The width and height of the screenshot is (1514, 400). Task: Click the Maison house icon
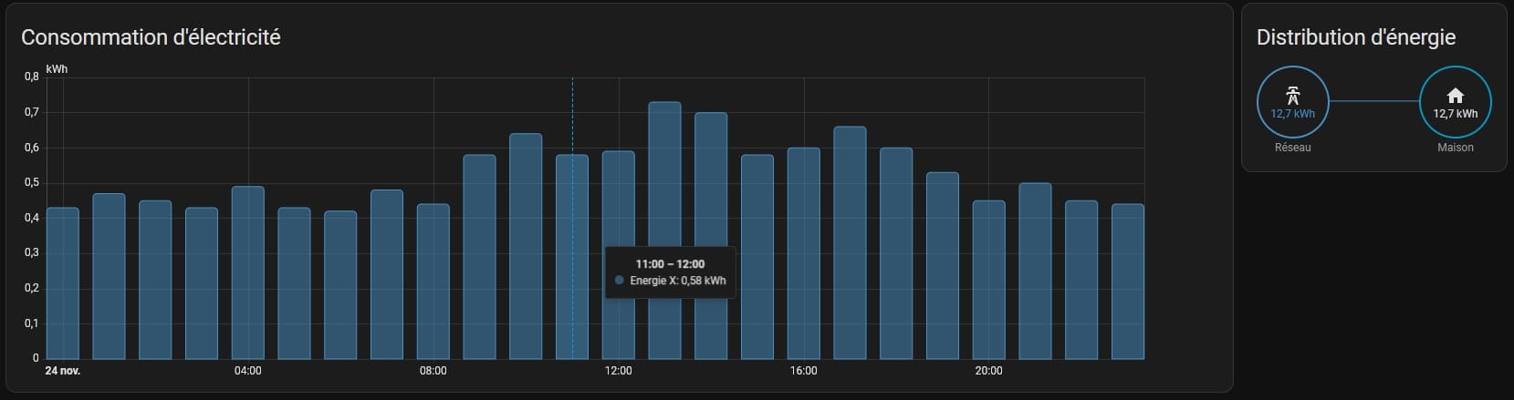point(1456,96)
